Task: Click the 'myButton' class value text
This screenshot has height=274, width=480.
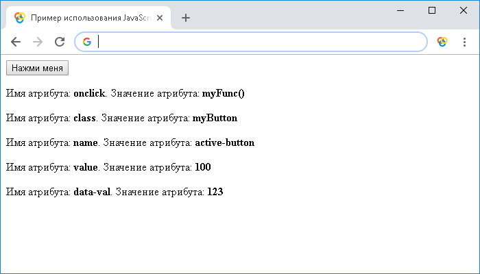Action: point(215,118)
